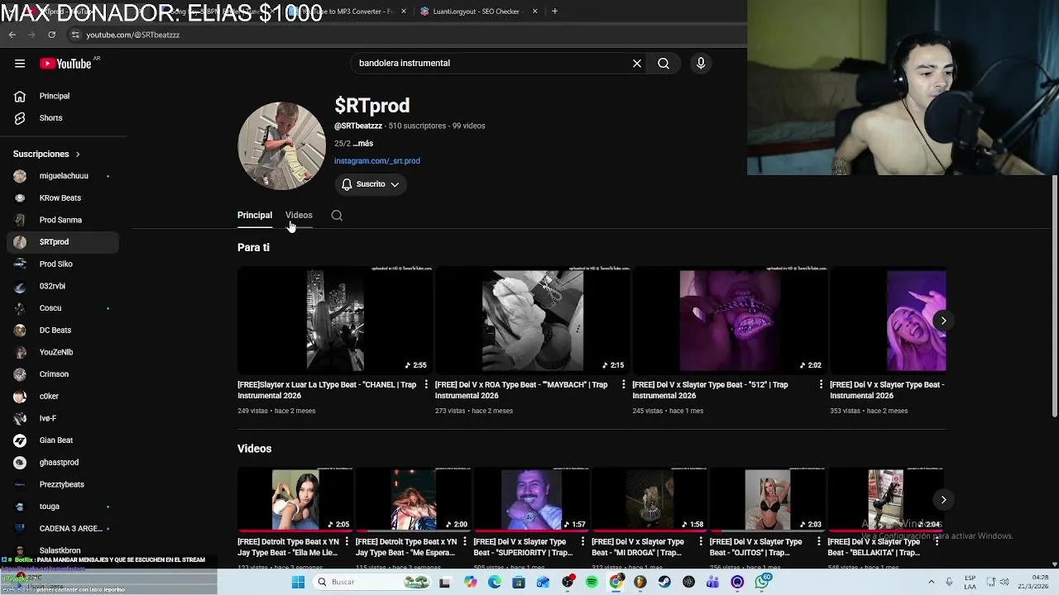Click the Videos section heading
The image size is (1059, 595).
[x=254, y=449]
